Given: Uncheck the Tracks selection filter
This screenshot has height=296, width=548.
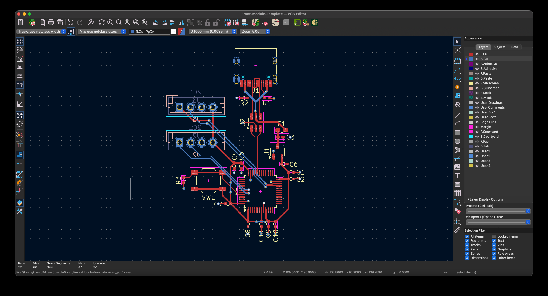Looking at the screenshot, I should 467,245.
